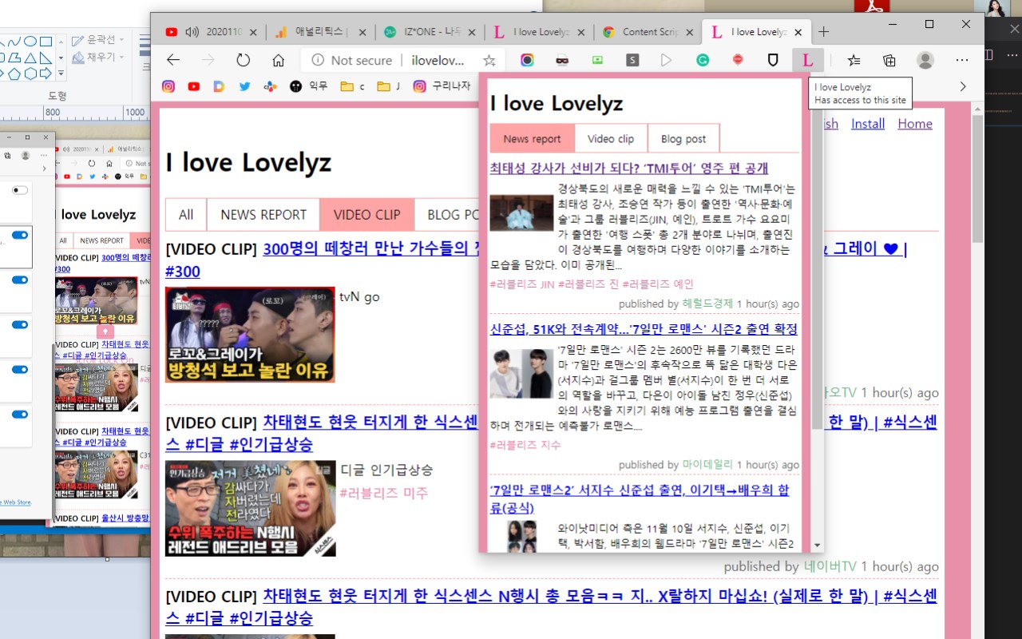Expand the Paint shapes gallery more arrow
The image size is (1022, 639).
click(x=61, y=73)
